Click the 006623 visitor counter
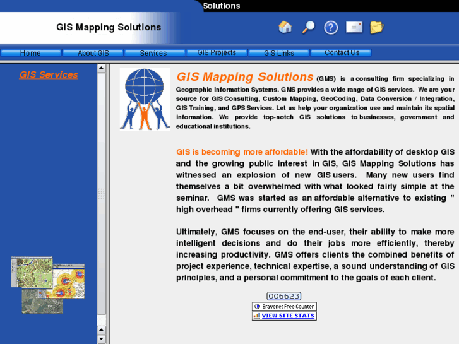The height and width of the screenshot is (344, 459). tap(283, 296)
